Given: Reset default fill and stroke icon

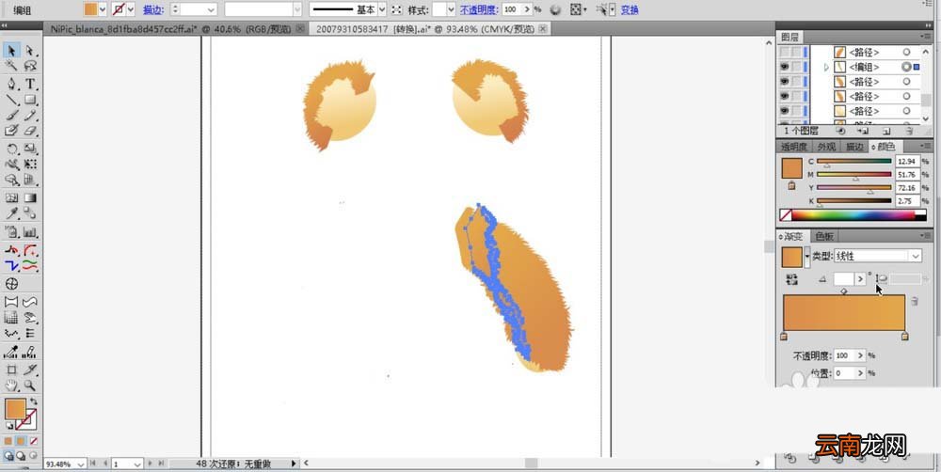Looking at the screenshot, I should point(9,425).
